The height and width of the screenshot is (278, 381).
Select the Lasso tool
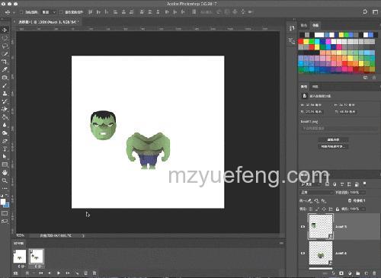click(x=5, y=46)
